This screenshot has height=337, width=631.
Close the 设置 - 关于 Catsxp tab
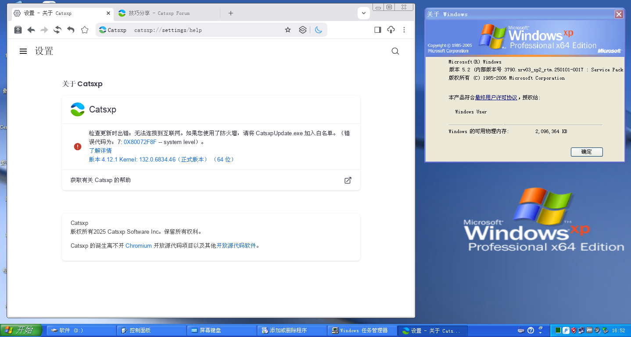coord(108,13)
